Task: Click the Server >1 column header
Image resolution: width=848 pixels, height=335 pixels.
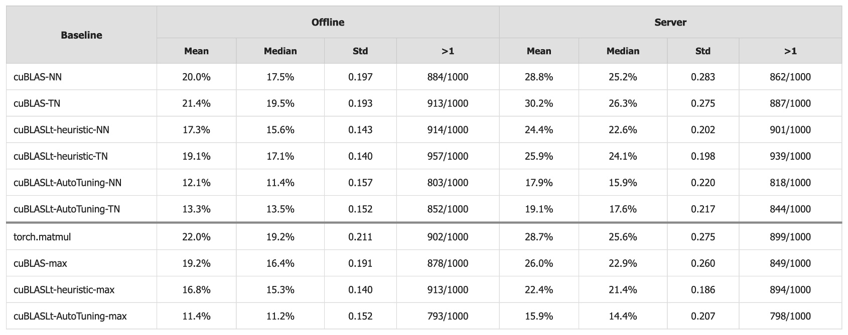Action: pos(790,51)
